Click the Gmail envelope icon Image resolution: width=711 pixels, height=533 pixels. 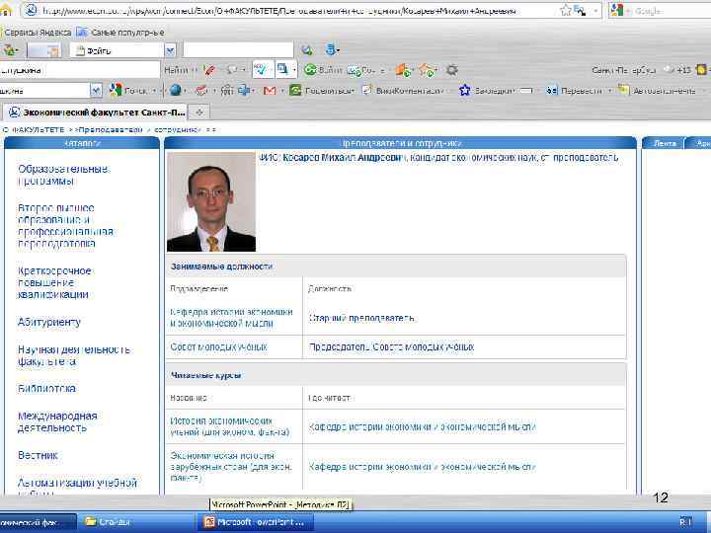(x=270, y=91)
